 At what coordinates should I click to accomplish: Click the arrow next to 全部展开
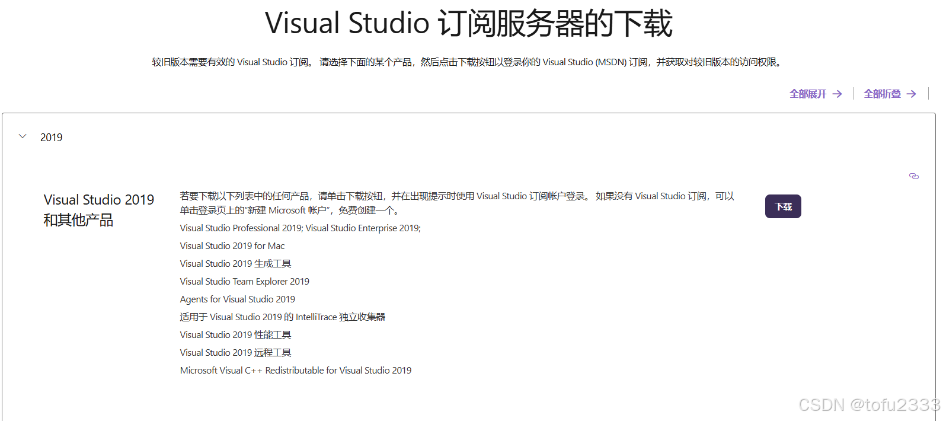point(837,94)
